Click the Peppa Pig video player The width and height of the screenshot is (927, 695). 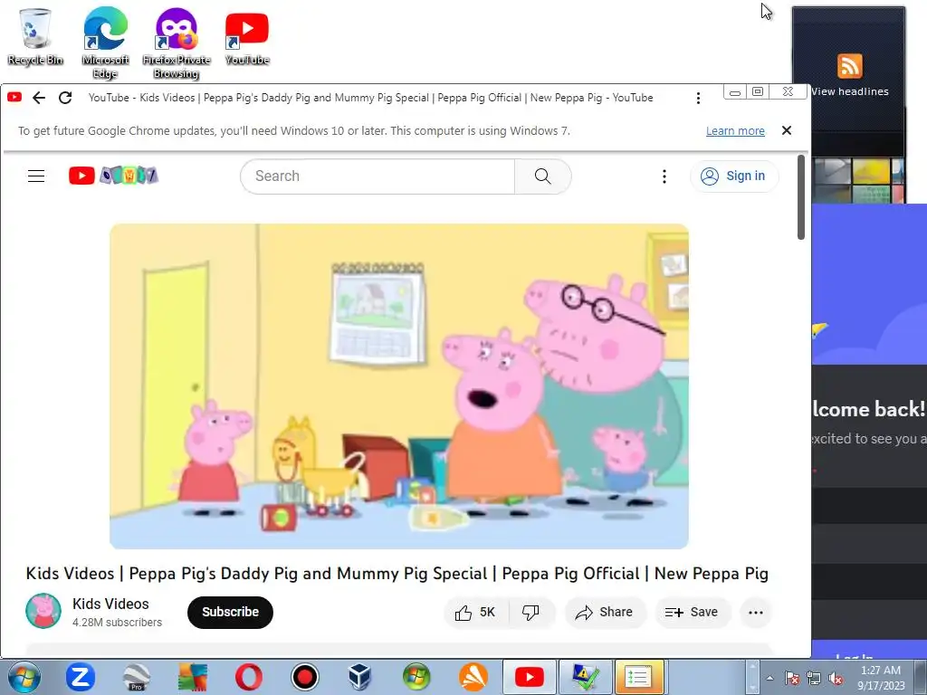coord(399,386)
